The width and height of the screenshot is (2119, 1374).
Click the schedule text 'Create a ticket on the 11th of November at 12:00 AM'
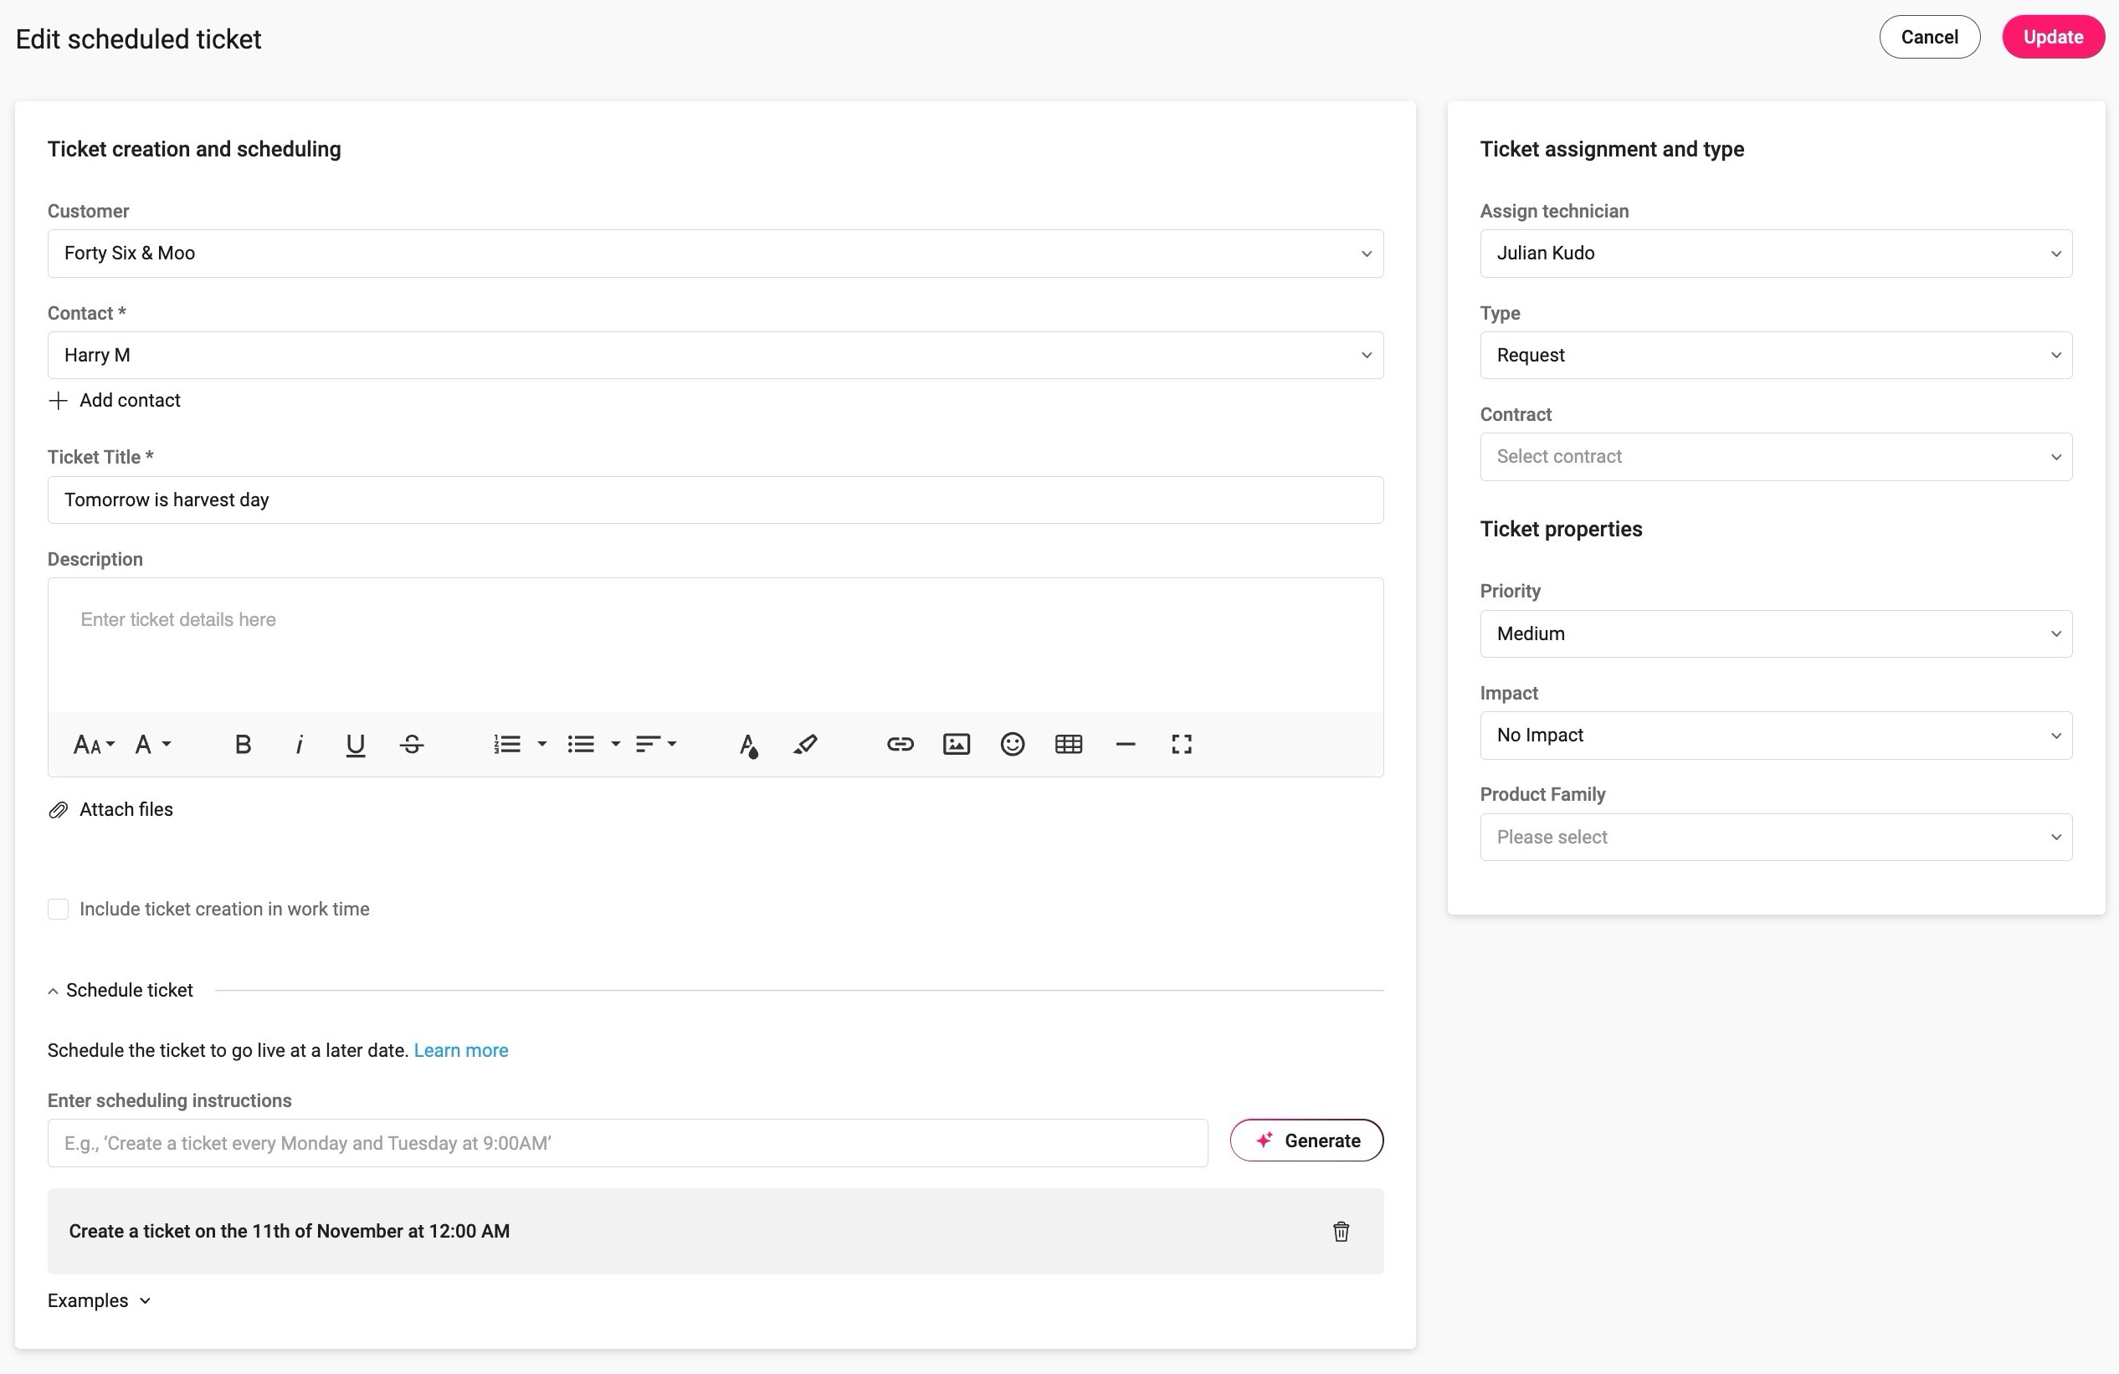coord(290,1232)
